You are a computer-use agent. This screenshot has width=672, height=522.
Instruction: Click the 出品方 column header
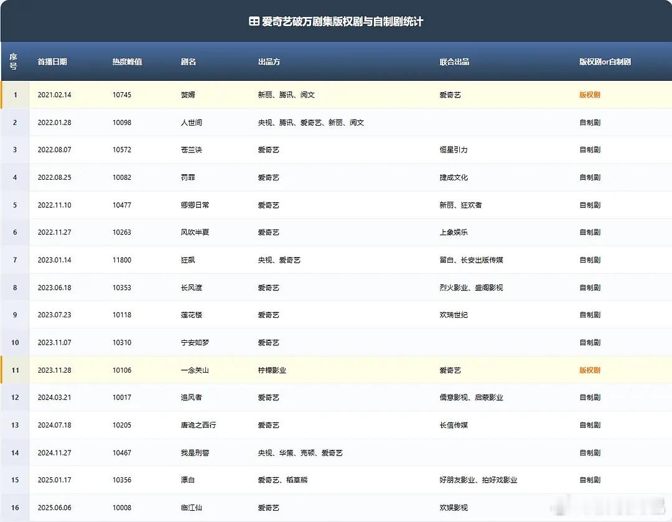coord(269,62)
